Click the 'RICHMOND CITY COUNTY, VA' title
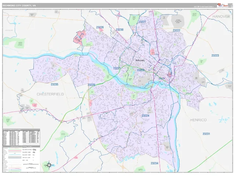Image resolution: width=235 pixels, height=176 pixels. 19,5
